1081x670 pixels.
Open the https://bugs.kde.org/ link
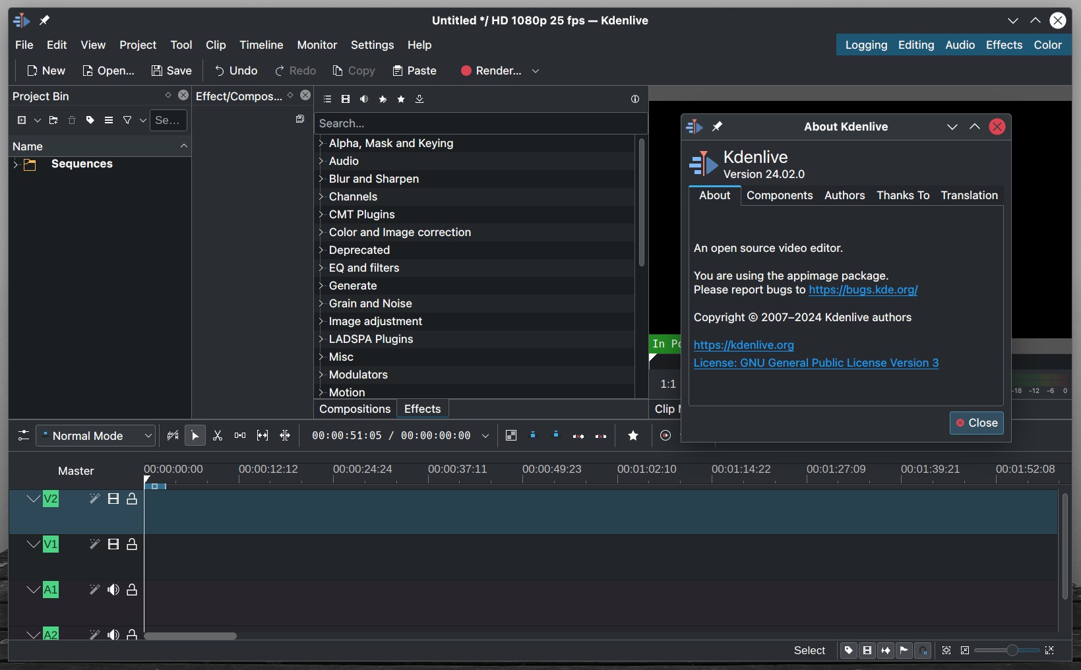click(863, 289)
